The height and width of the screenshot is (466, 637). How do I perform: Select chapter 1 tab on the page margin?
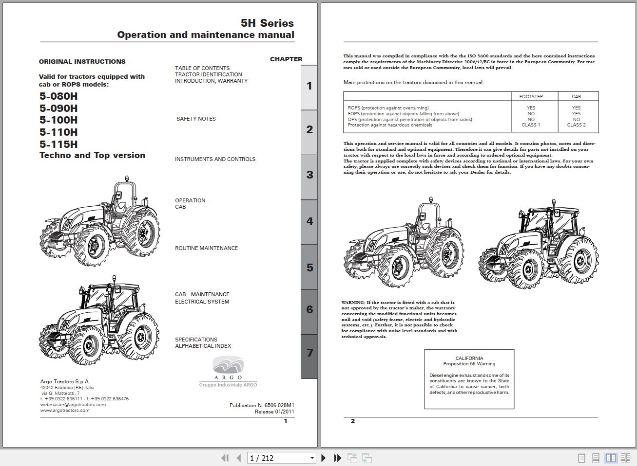coord(309,86)
